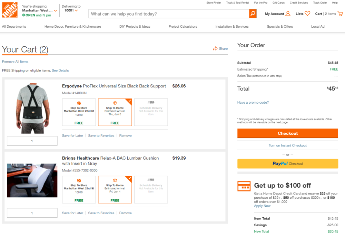Image resolution: width=345 pixels, height=236 pixels.
Task: Click the orange search magnifier button
Action: (x=253, y=14)
